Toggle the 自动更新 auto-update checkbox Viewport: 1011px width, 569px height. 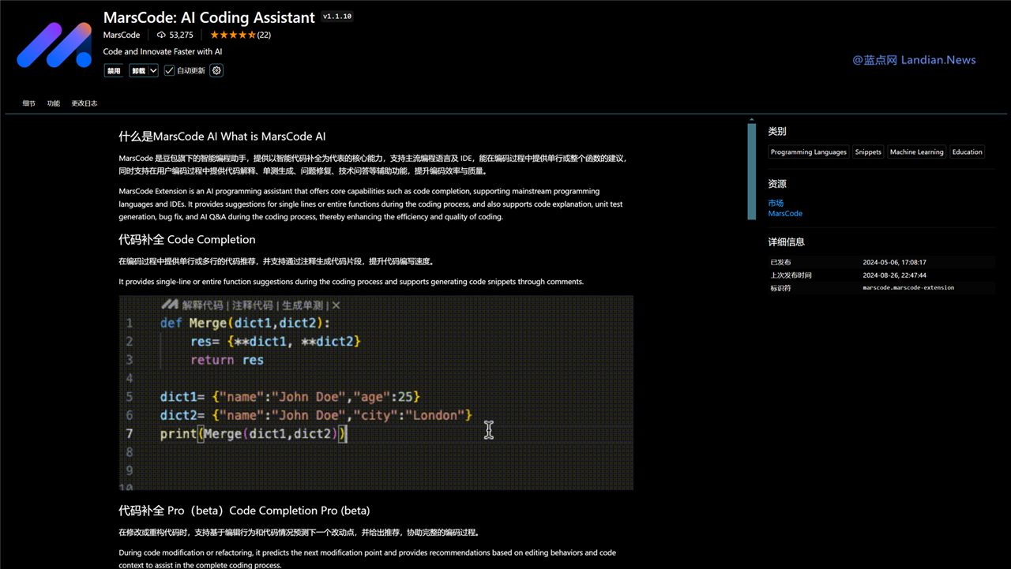[x=169, y=70]
